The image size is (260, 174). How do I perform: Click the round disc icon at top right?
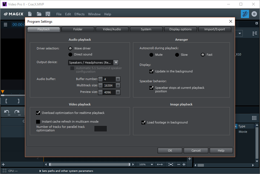(x=254, y=14)
